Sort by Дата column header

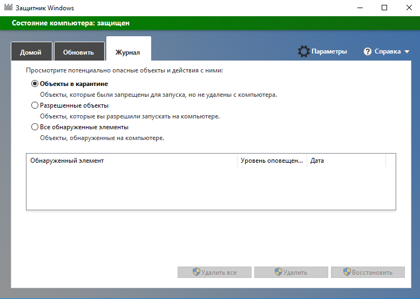coord(346,161)
